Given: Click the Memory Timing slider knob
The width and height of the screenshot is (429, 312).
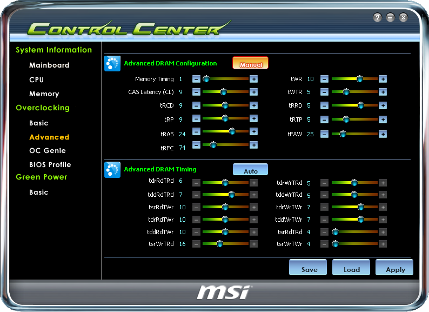Looking at the screenshot, I should (206, 79).
